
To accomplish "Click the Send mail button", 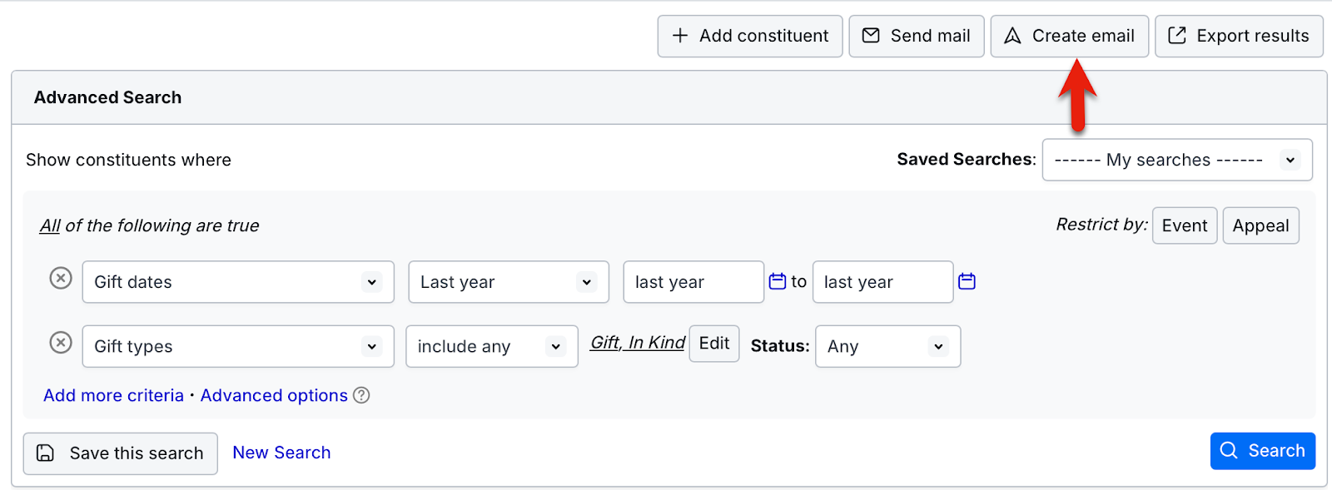I will pos(917,36).
